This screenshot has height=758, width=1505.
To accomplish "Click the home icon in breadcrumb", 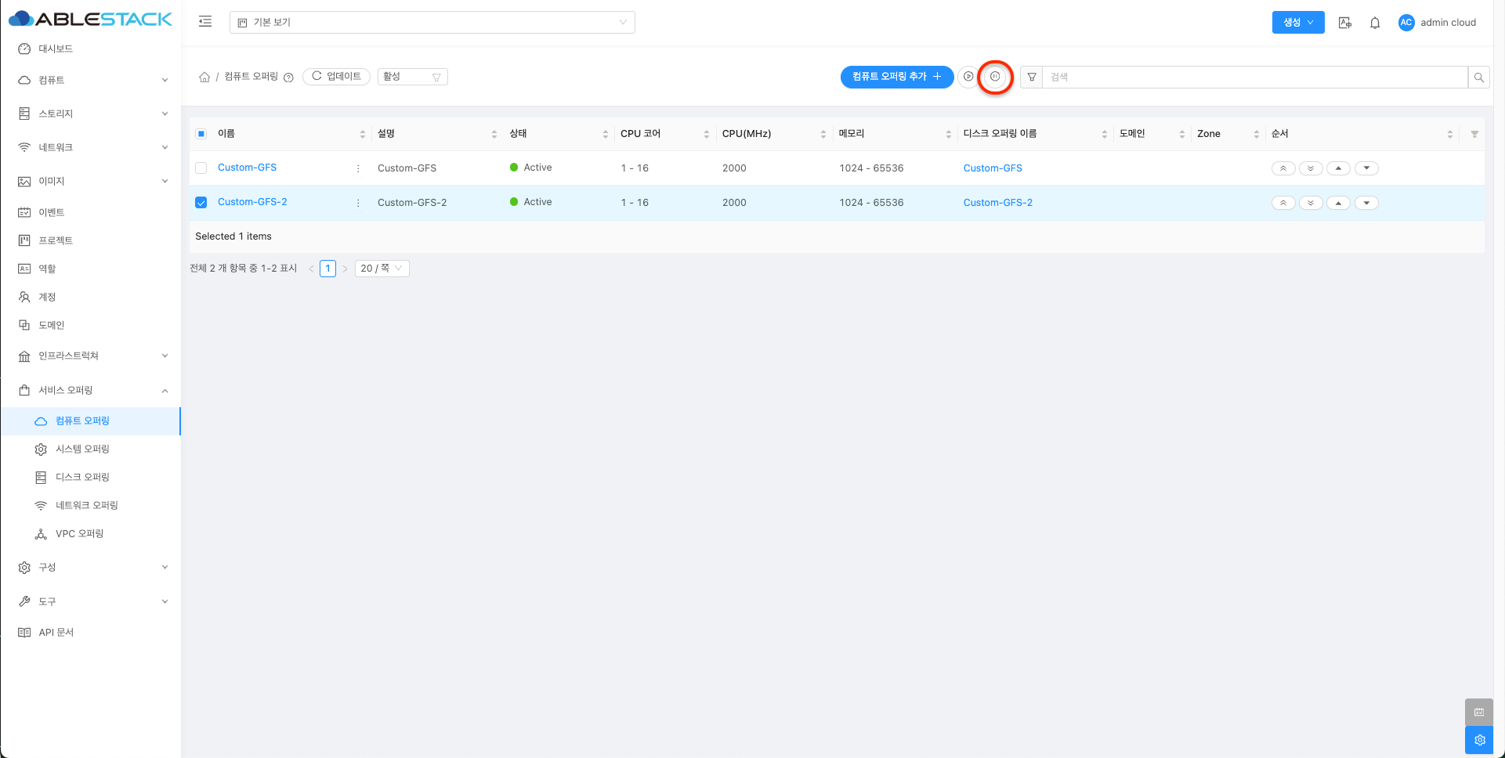I will click(x=204, y=77).
